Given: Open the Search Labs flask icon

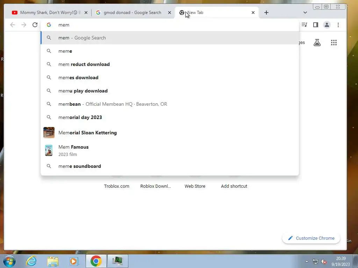Looking at the screenshot, I should point(317,42).
